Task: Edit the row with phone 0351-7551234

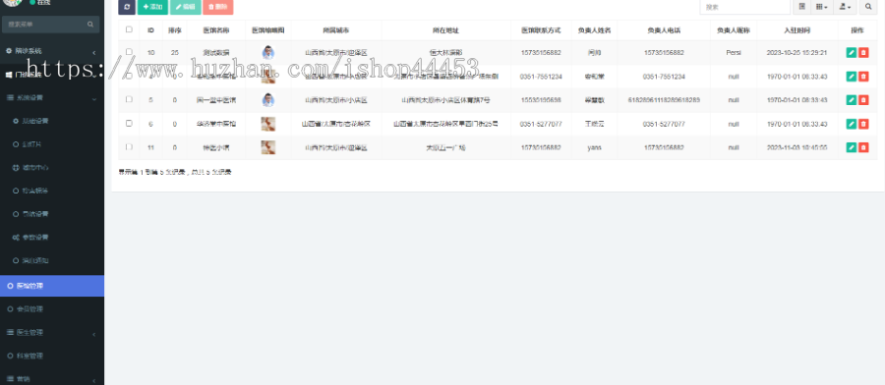Action: click(x=852, y=77)
